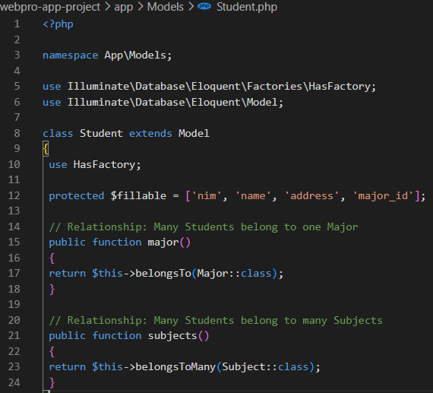Screen dimensions: 433x393
Task: Click the highlighted opening brace on line 9
Action: click(46, 149)
